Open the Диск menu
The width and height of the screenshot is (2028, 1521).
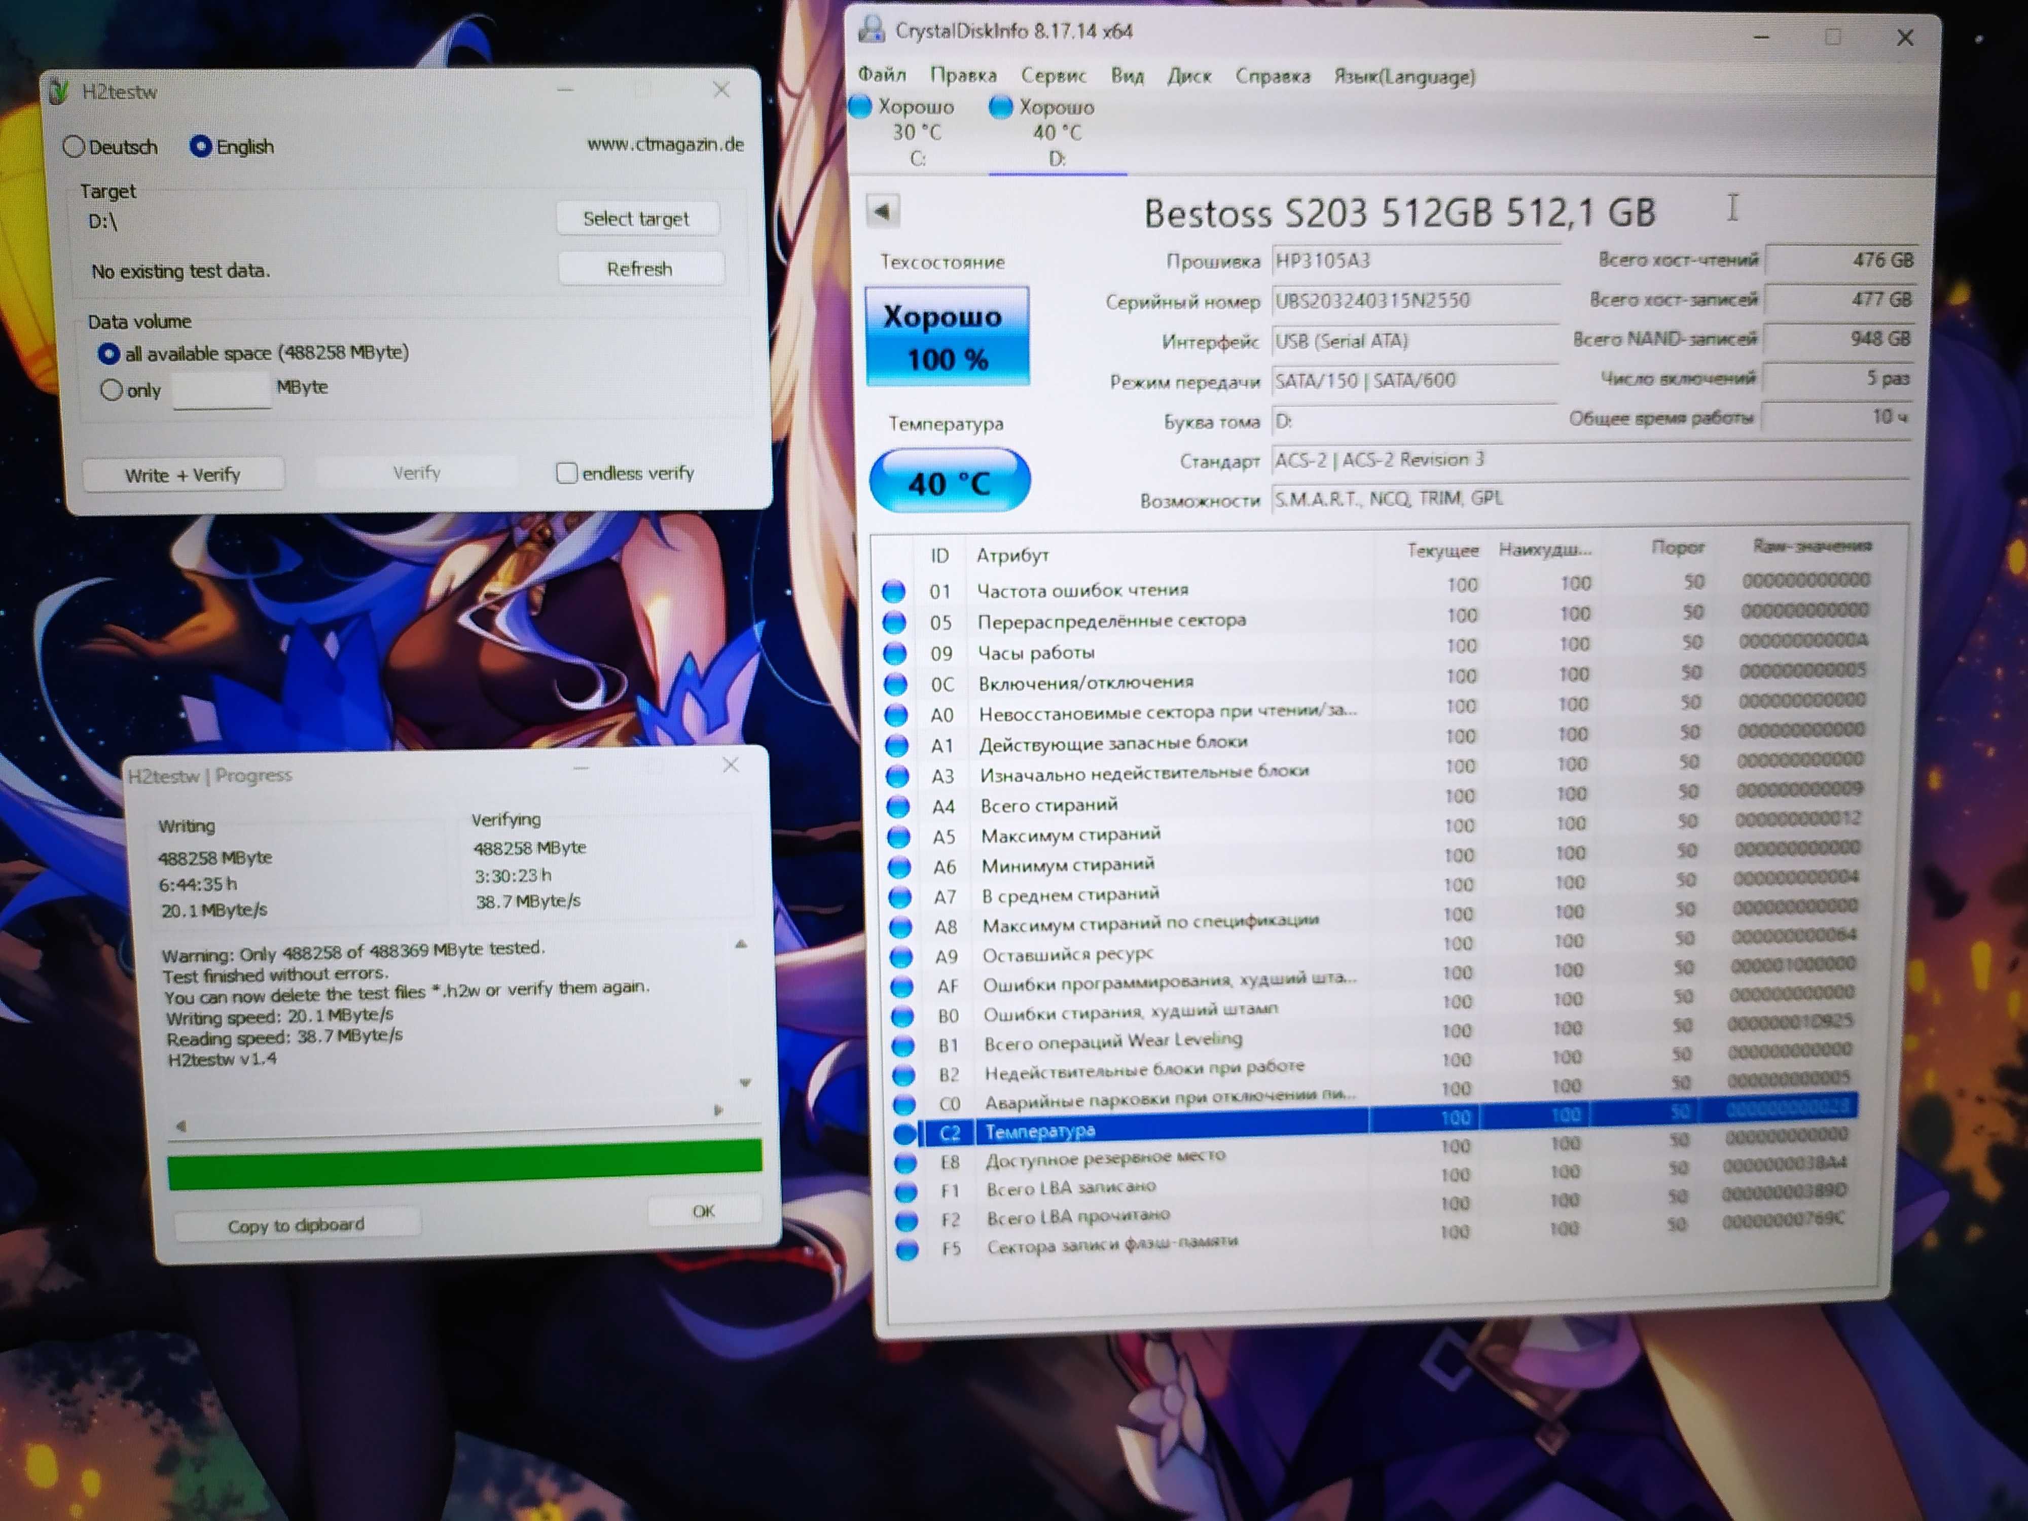1189,76
